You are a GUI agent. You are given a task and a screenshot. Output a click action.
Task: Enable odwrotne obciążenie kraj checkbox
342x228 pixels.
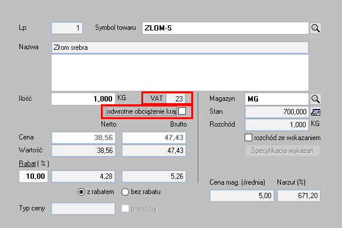[x=182, y=111]
